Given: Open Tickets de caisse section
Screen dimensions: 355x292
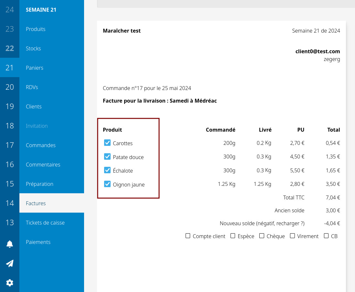Looking at the screenshot, I should (x=45, y=223).
